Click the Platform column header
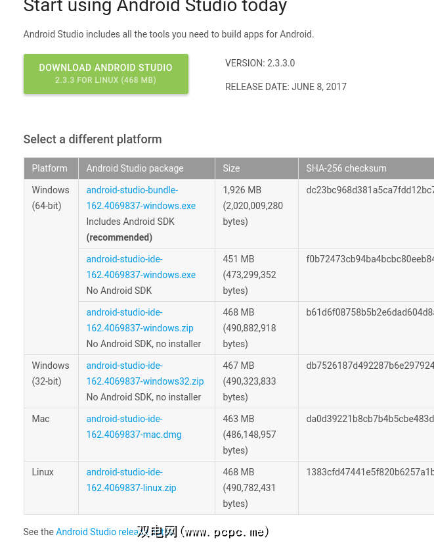 click(x=50, y=168)
